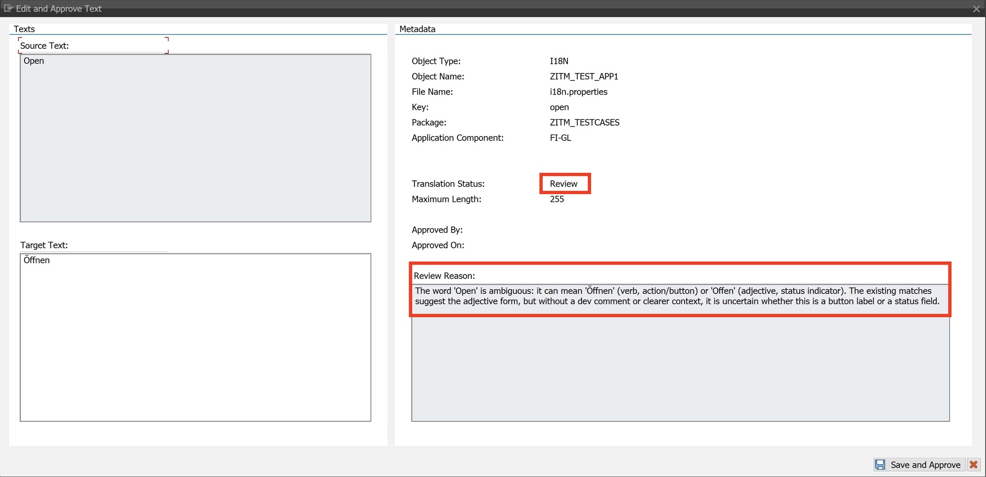The height and width of the screenshot is (477, 986).
Task: Click the Review Reason text area
Action: click(680, 352)
